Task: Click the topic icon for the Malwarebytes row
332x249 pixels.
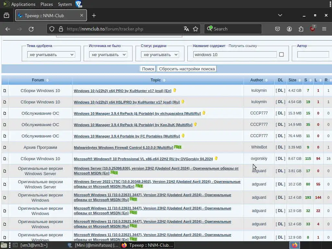Action: coord(5,148)
